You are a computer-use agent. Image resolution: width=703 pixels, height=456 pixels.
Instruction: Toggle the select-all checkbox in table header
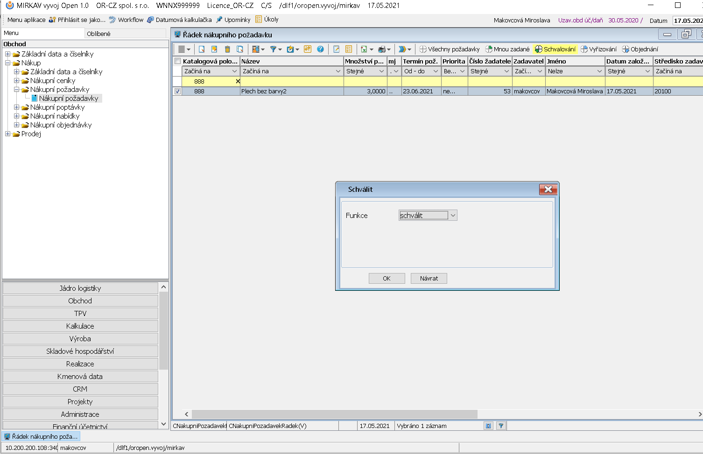177,61
